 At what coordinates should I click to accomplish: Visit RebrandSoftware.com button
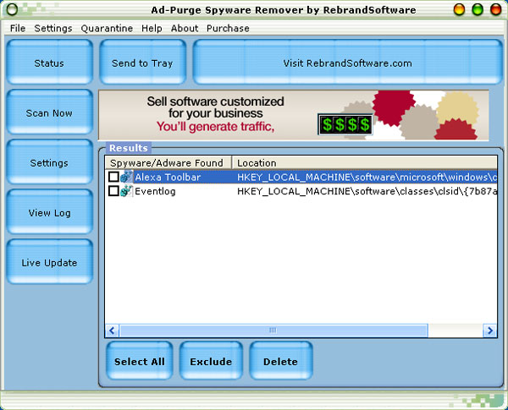coord(348,62)
